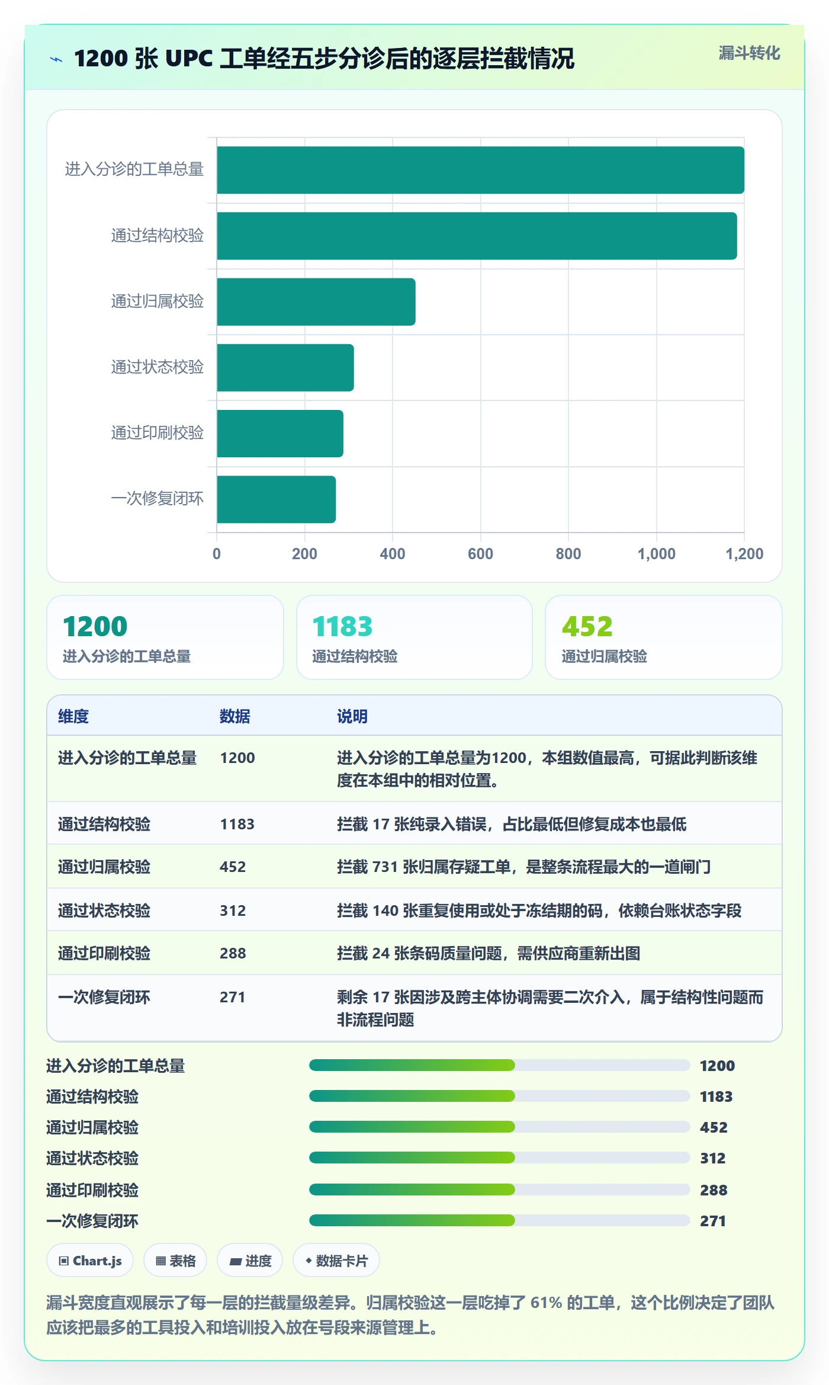The width and height of the screenshot is (829, 1385).
Task: Select the 数据卡片 chip
Action: click(x=336, y=1261)
